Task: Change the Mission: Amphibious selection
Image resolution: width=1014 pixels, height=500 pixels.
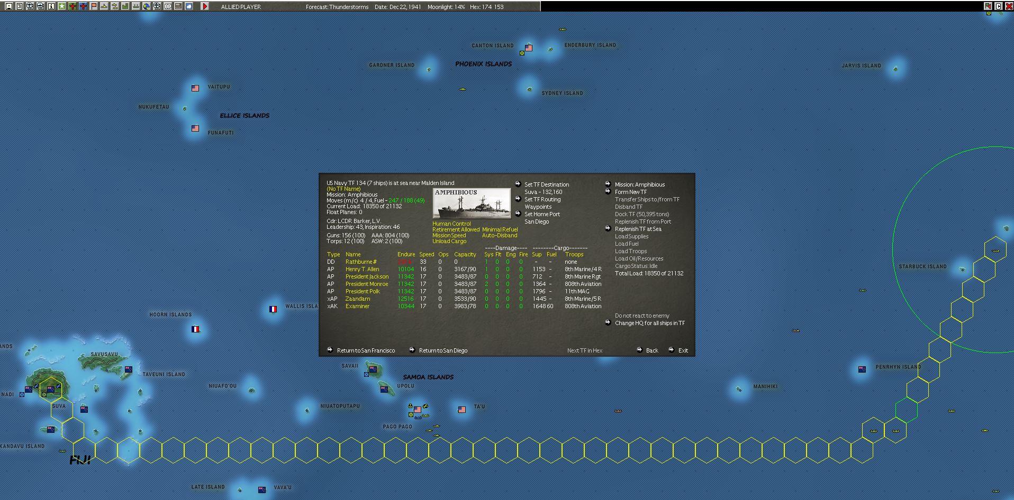Action: [639, 184]
